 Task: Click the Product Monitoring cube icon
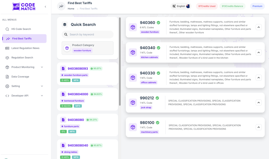(x=7, y=67)
